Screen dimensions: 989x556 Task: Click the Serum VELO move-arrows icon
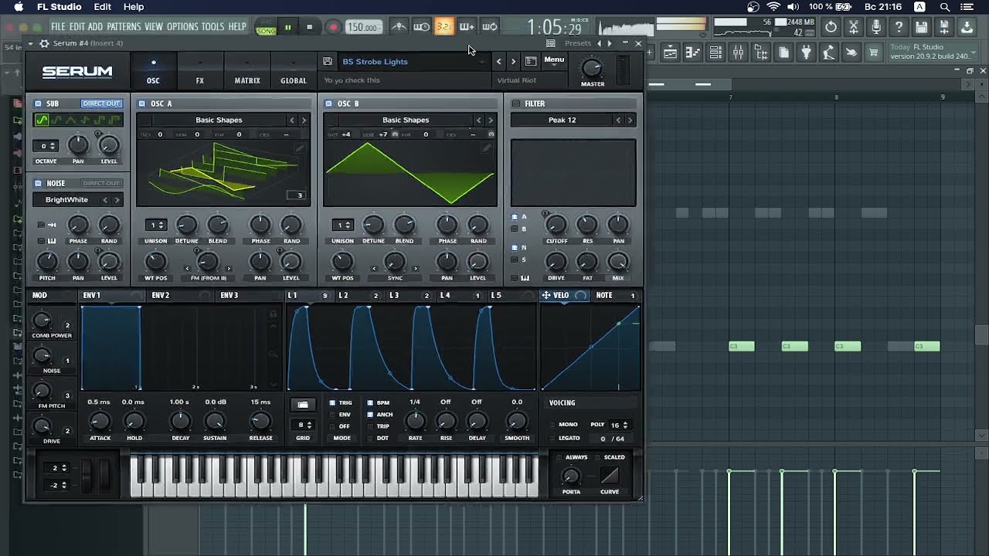point(545,295)
